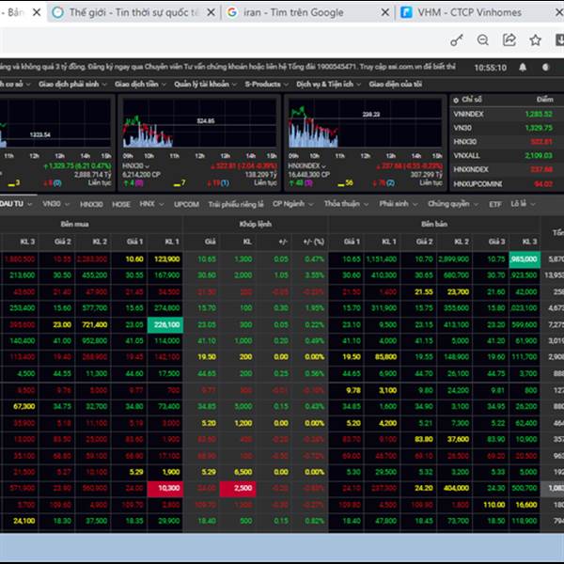Viewport: 564px width, 564px height.
Task: Close the Thế giới news tab
Action: pyautogui.click(x=211, y=12)
